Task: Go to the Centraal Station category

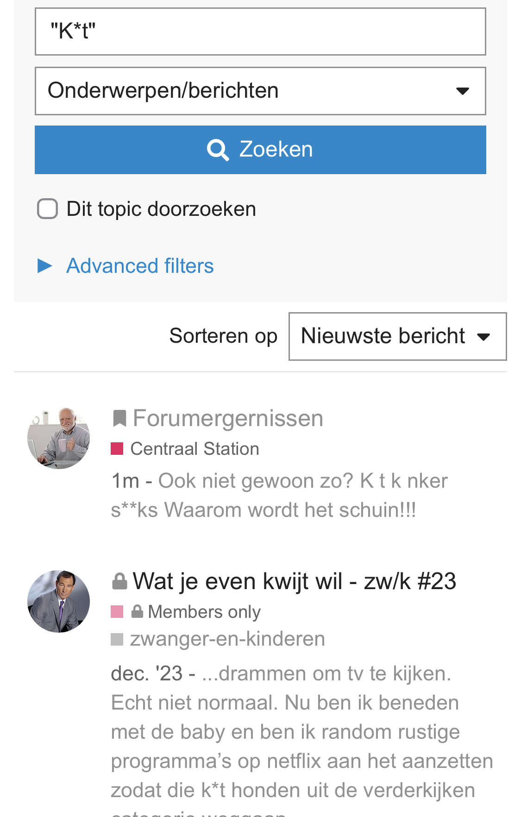Action: pyautogui.click(x=195, y=449)
